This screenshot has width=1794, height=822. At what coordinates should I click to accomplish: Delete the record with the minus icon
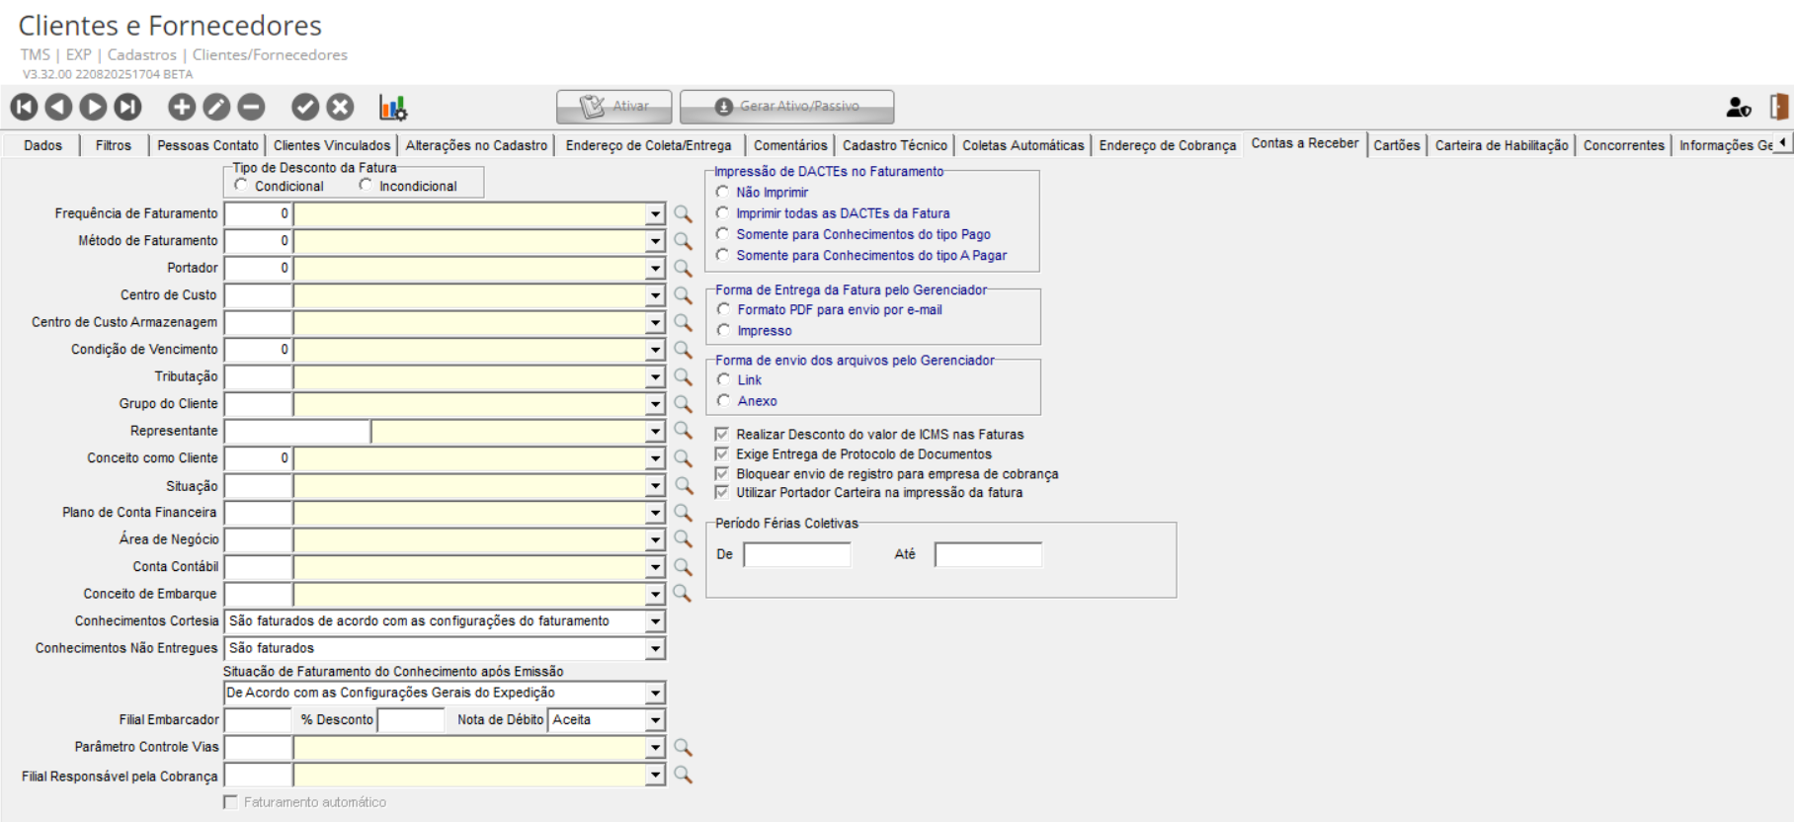click(251, 107)
